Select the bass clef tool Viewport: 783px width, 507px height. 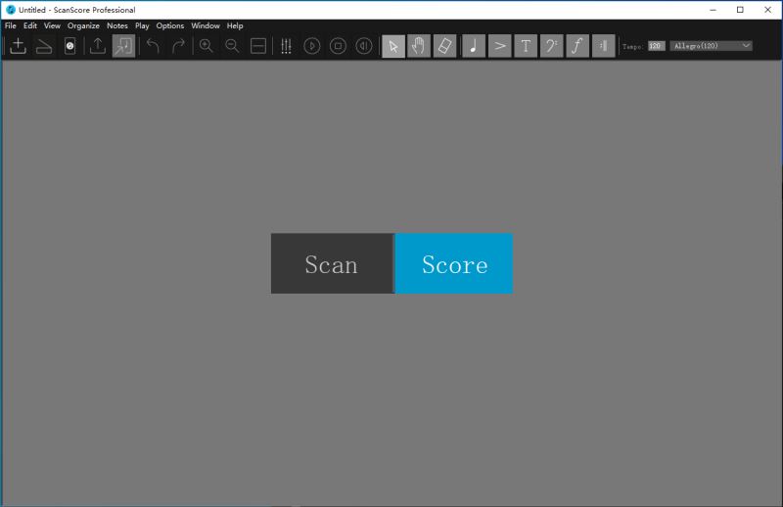coord(552,46)
